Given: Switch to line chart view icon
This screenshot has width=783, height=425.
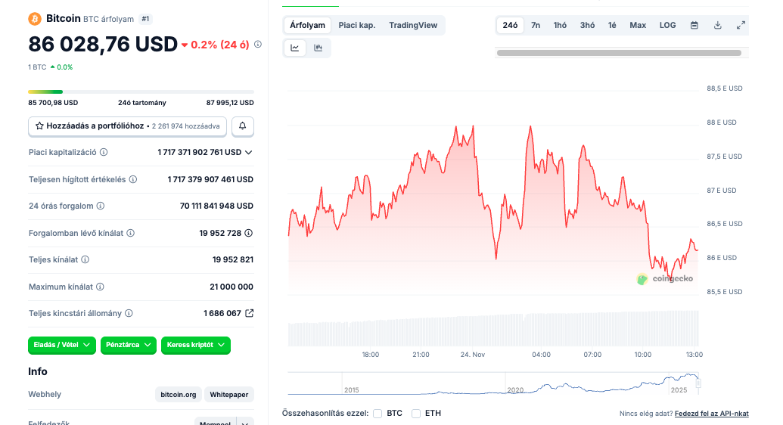Looking at the screenshot, I should pos(294,48).
